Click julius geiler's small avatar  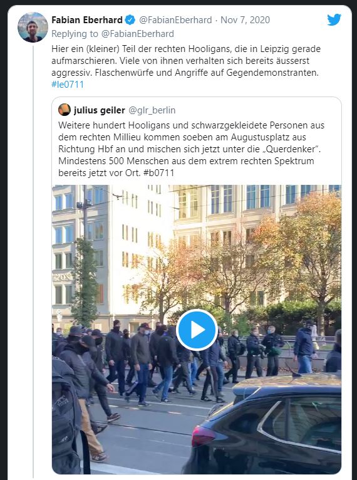[65, 110]
